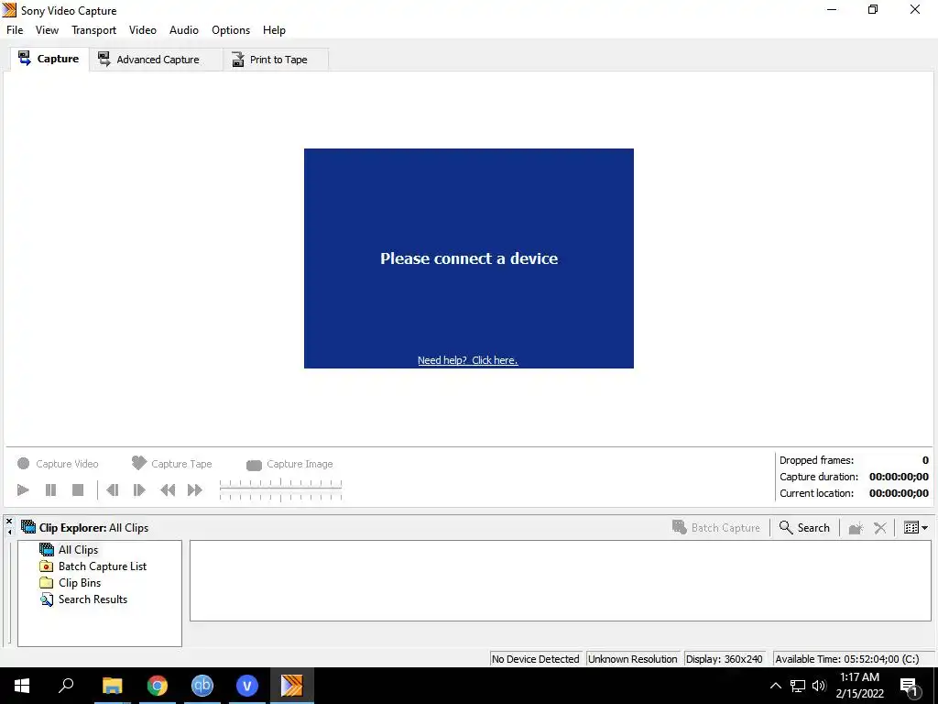
Task: Click the Please connect a device preview
Action: [469, 258]
